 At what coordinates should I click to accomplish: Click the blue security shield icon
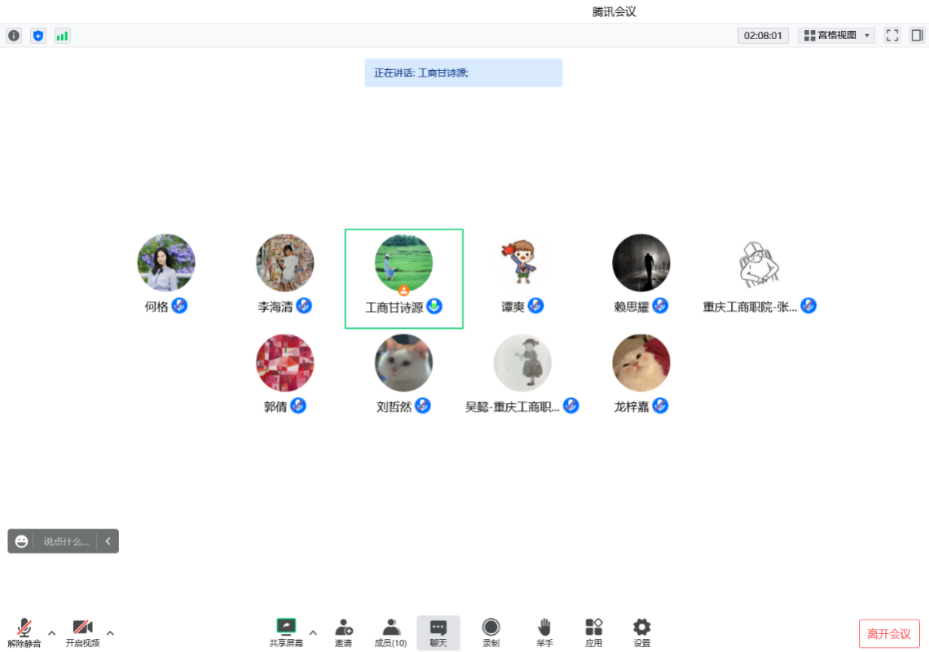(38, 36)
